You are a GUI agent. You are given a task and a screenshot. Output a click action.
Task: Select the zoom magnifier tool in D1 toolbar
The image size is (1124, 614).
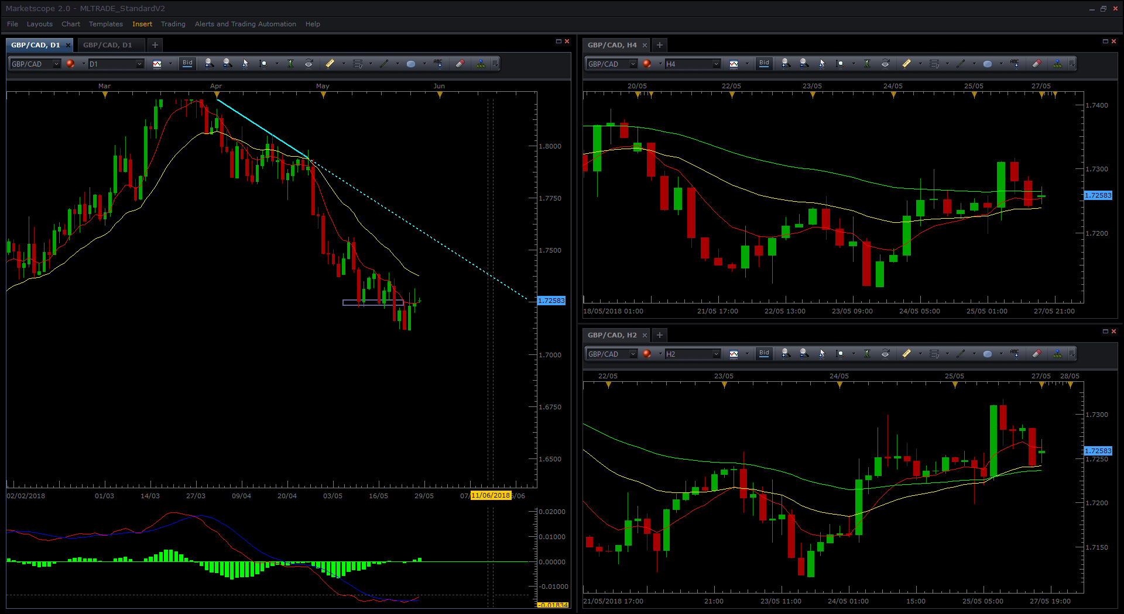point(263,64)
